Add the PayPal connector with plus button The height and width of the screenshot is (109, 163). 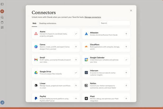tap(76, 98)
